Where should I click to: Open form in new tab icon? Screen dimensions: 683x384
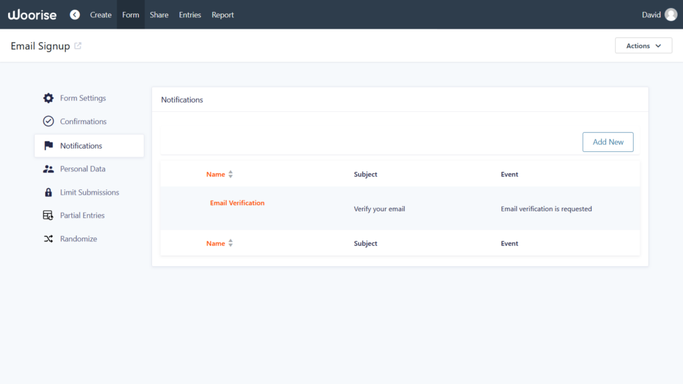tap(78, 46)
